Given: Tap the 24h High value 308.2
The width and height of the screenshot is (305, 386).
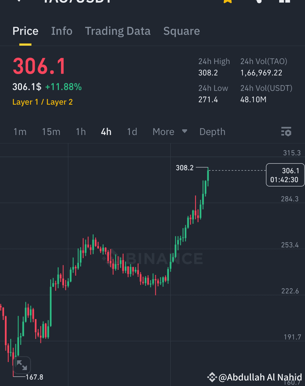Looking at the screenshot, I should (x=208, y=73).
